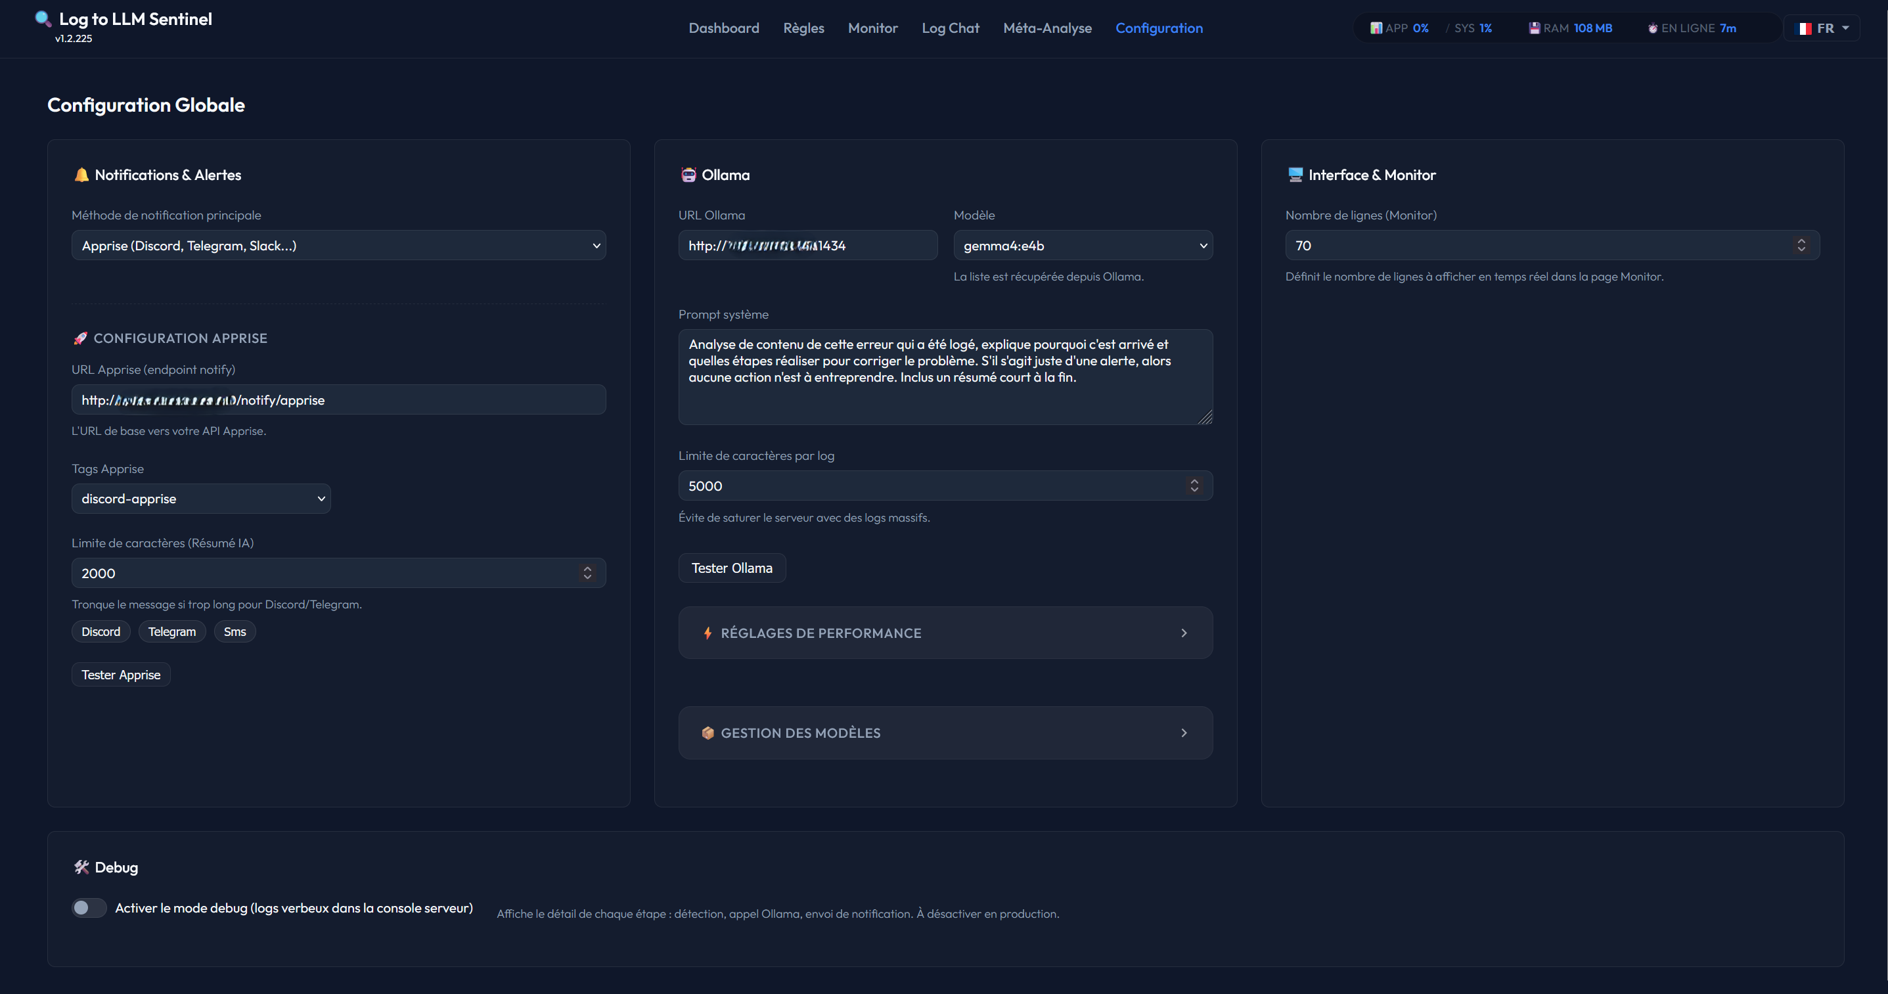Click the Tester Apprise button
This screenshot has height=994, width=1888.
[x=121, y=675]
